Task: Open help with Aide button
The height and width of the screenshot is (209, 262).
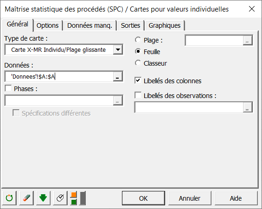Action: click(236, 198)
